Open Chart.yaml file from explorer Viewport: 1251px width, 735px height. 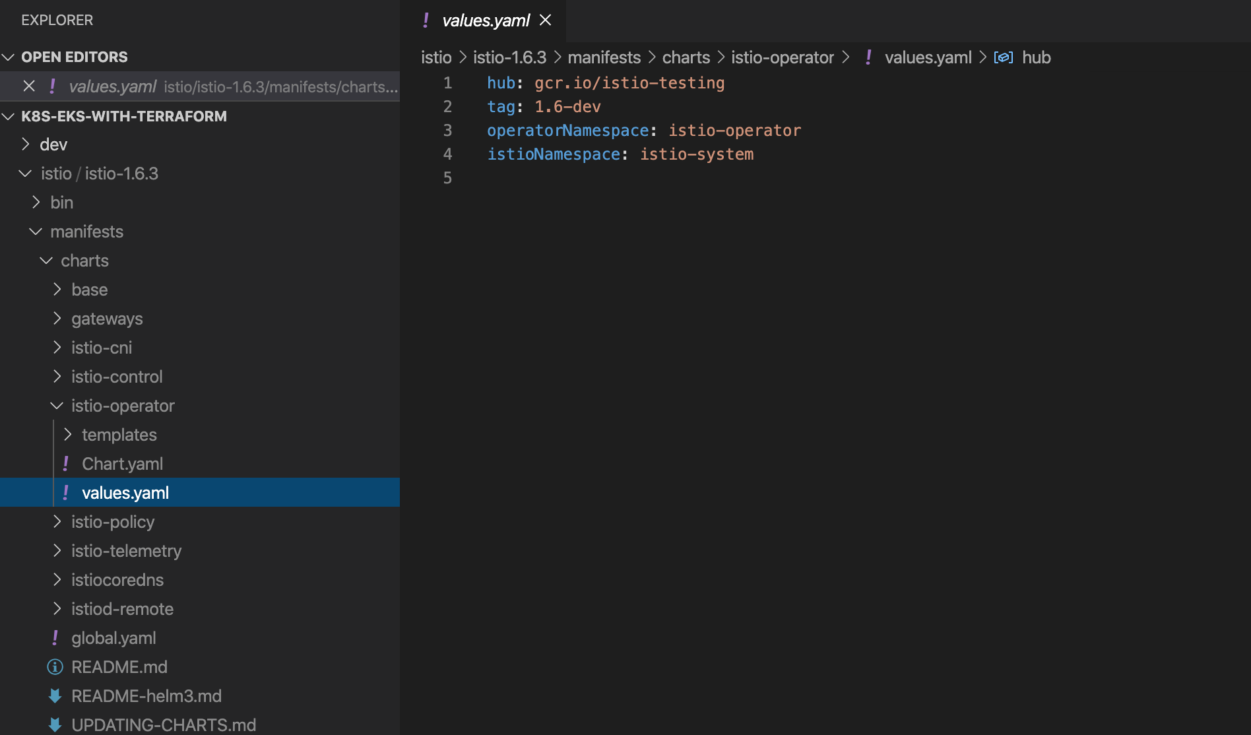[x=122, y=464]
